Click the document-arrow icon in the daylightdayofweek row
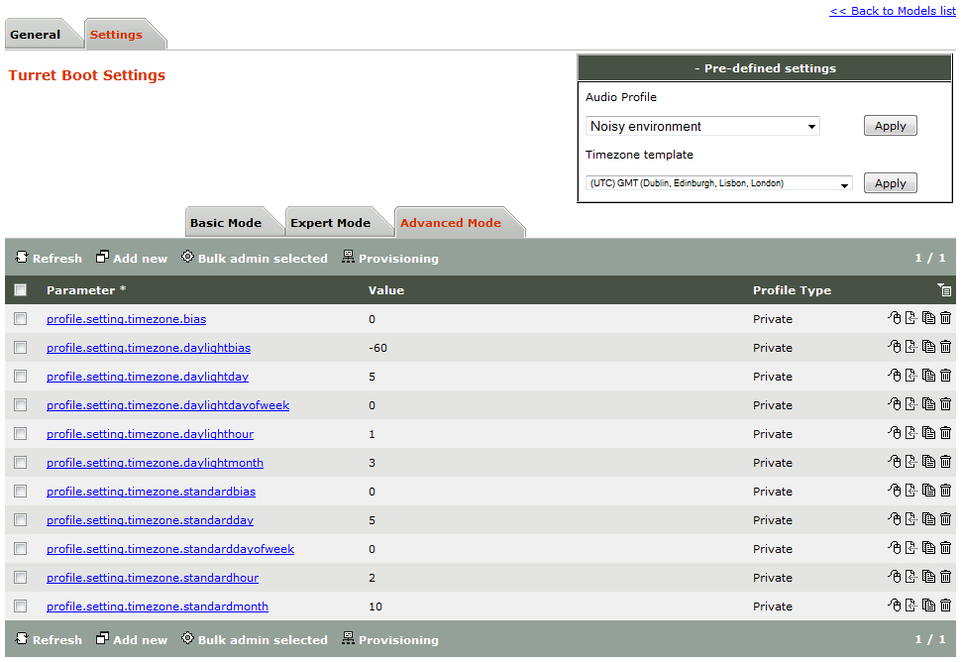The width and height of the screenshot is (962, 662). 911,404
